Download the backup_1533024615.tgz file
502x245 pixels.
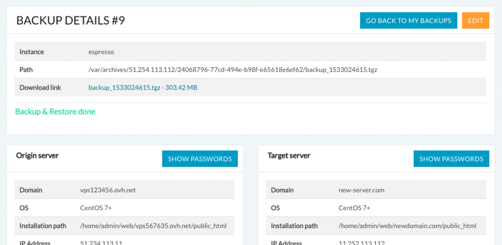pyautogui.click(x=143, y=88)
